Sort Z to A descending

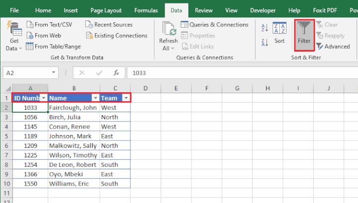pos(265,42)
